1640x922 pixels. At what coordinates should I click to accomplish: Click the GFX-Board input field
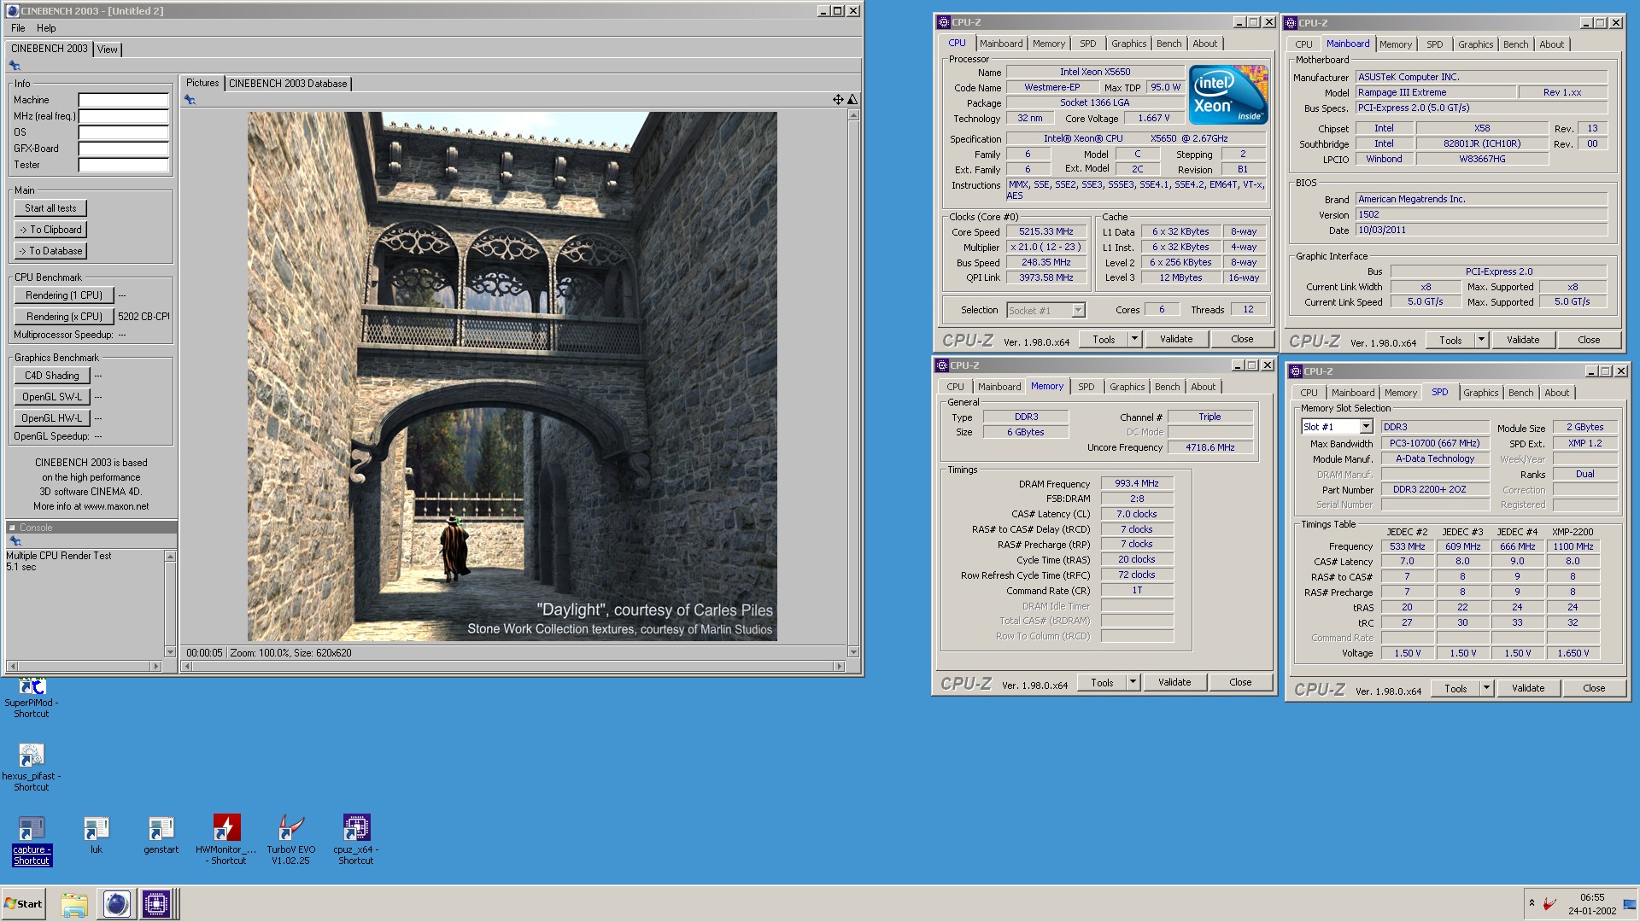pos(124,149)
